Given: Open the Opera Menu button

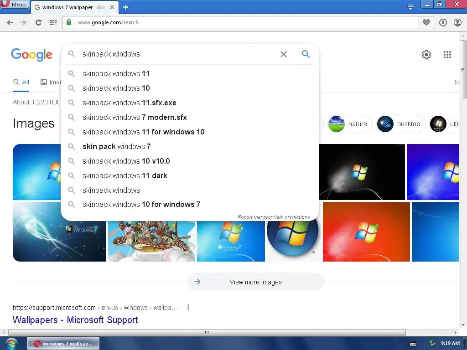Looking at the screenshot, I should click(15, 4).
